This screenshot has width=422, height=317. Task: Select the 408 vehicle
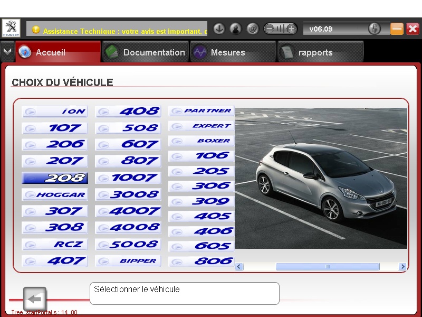(128, 111)
